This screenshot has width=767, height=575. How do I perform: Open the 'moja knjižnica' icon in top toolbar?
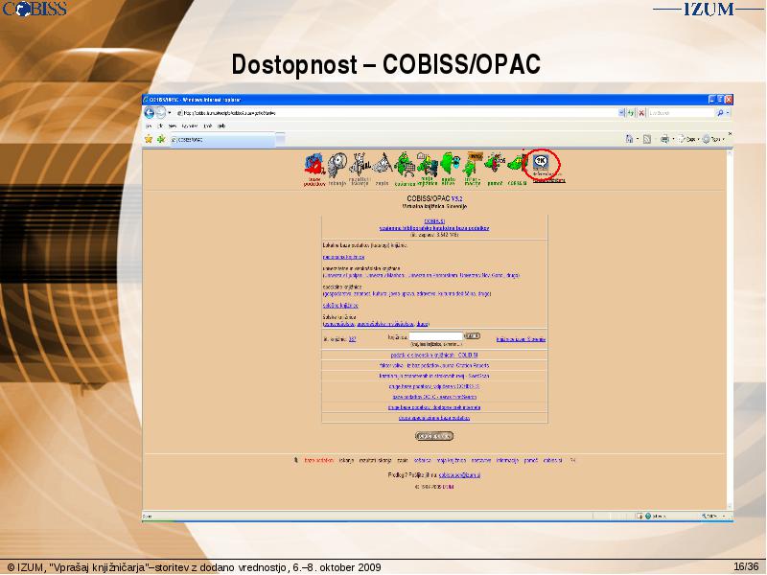(x=428, y=170)
